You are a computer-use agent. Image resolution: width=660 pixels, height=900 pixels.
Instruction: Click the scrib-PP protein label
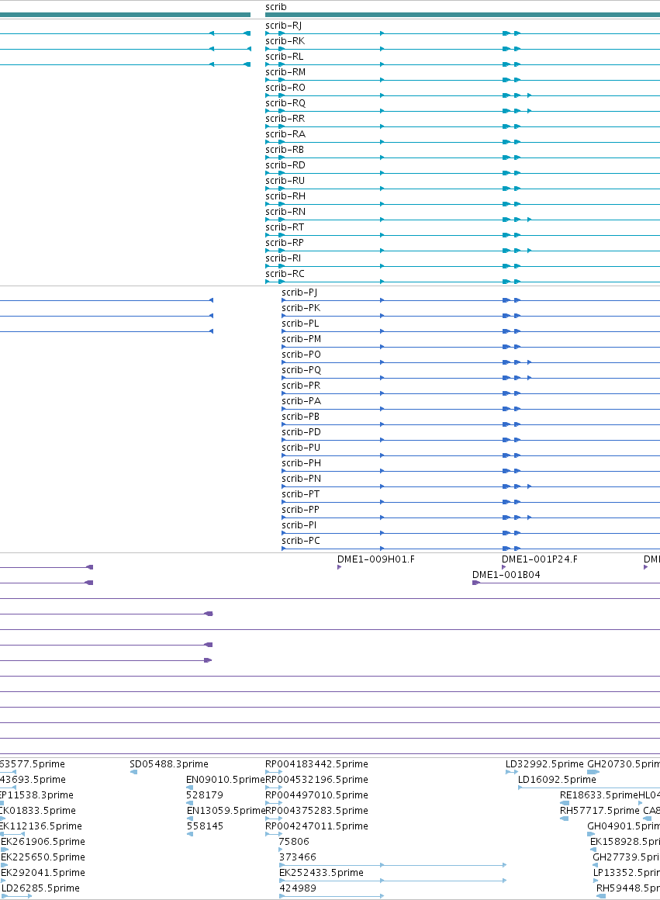click(x=300, y=509)
